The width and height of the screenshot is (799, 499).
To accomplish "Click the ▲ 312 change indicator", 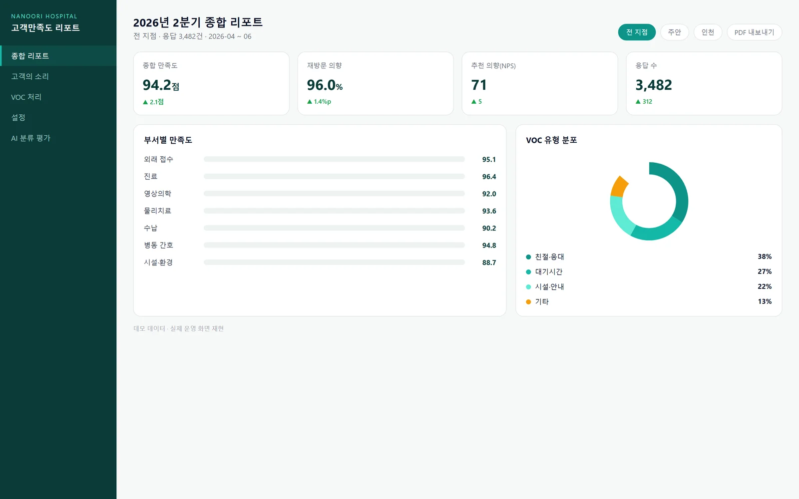I will 644,102.
